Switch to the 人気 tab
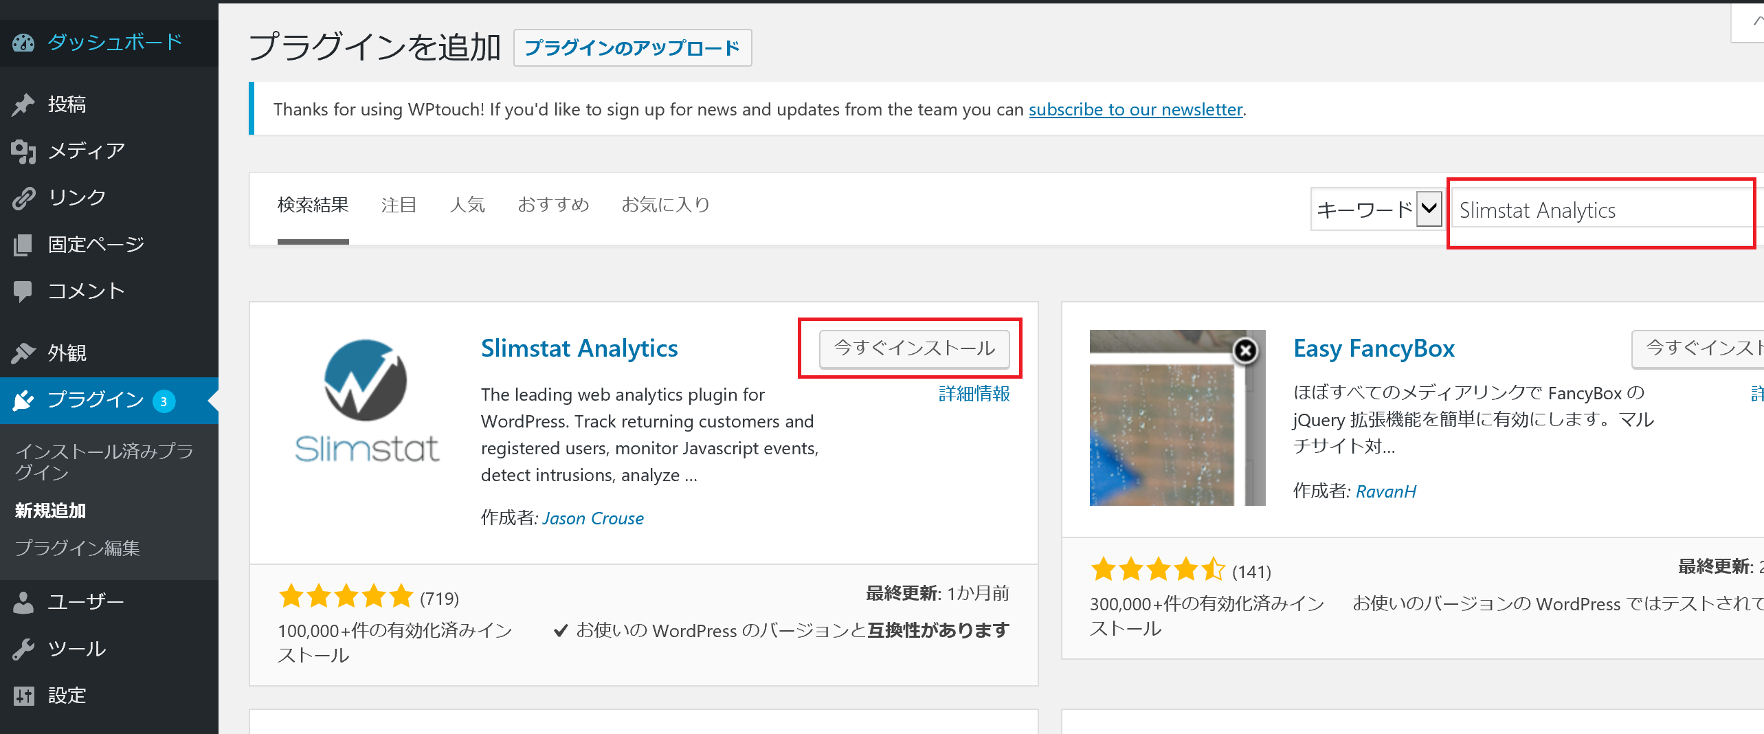 467,205
